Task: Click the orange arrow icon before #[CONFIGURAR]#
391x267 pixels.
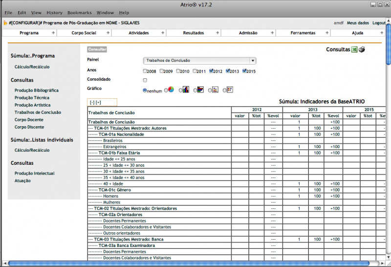Action: 5,23
